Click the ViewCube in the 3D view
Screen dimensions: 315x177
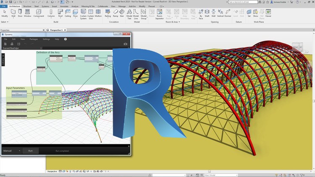click(x=297, y=47)
